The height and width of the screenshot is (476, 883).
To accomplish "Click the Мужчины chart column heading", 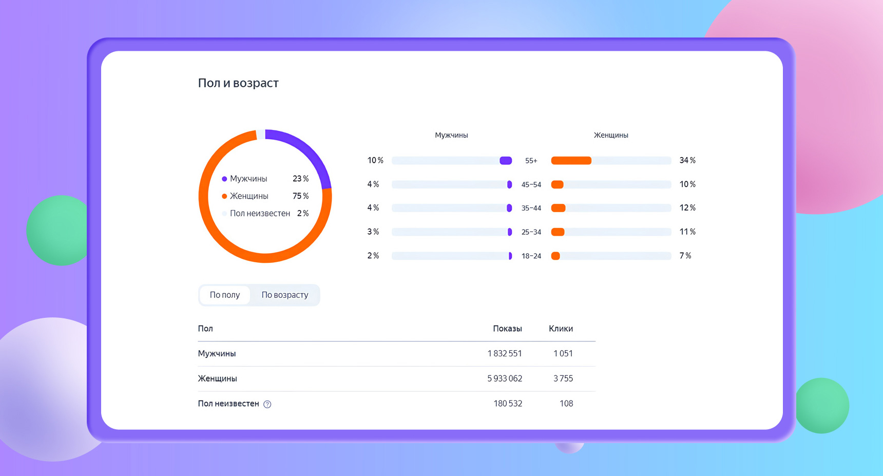I will (451, 136).
